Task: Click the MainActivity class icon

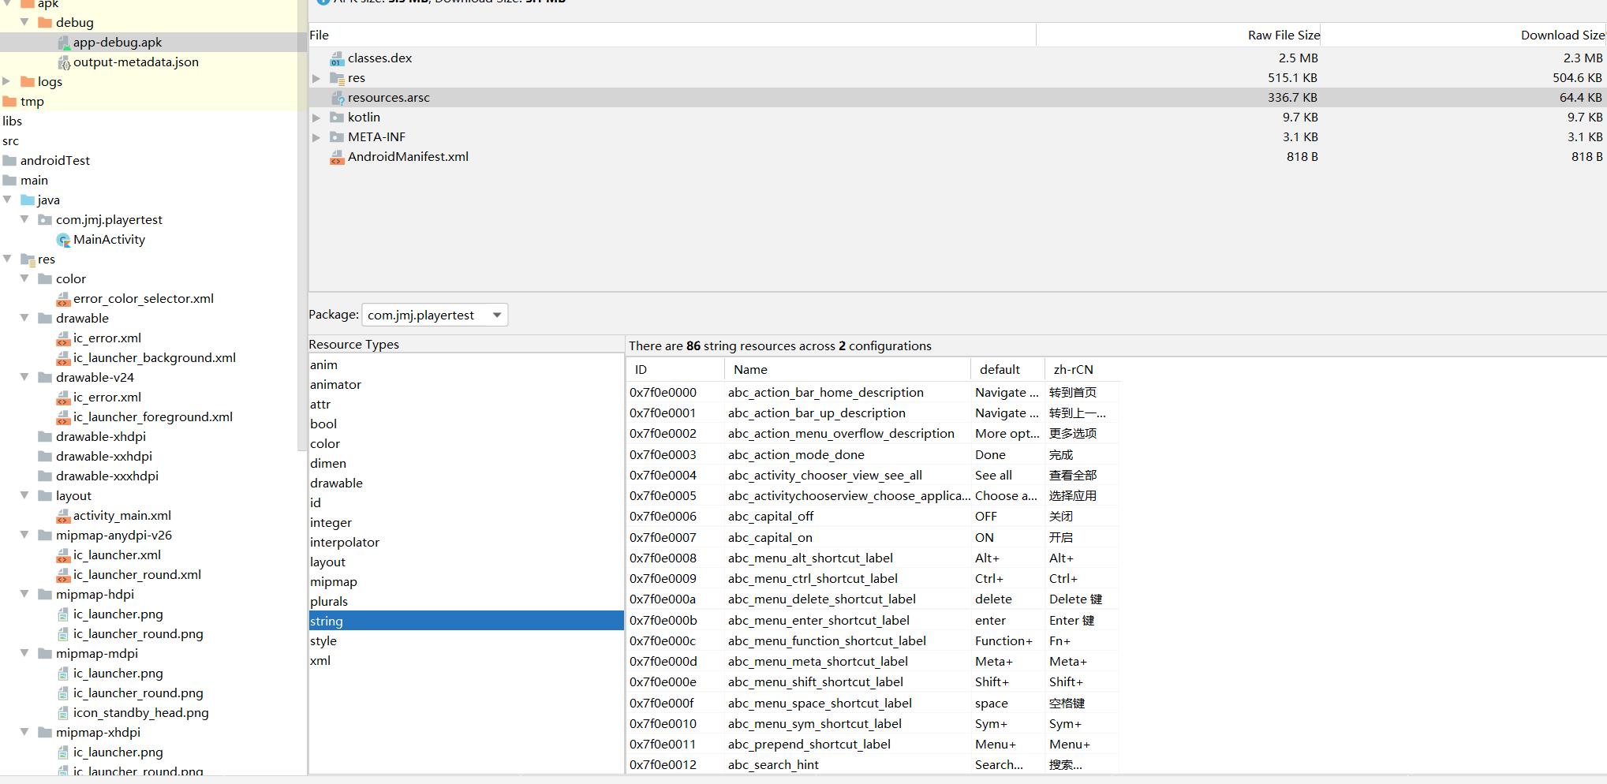Action: tap(64, 240)
